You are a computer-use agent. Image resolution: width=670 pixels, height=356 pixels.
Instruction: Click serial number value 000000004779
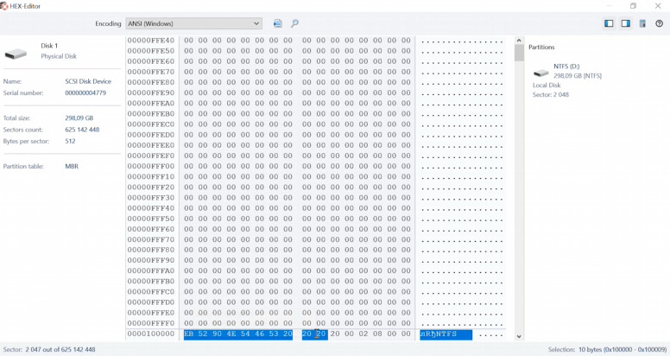coord(85,92)
